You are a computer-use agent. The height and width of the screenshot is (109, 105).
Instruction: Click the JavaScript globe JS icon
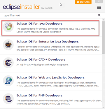8,81
